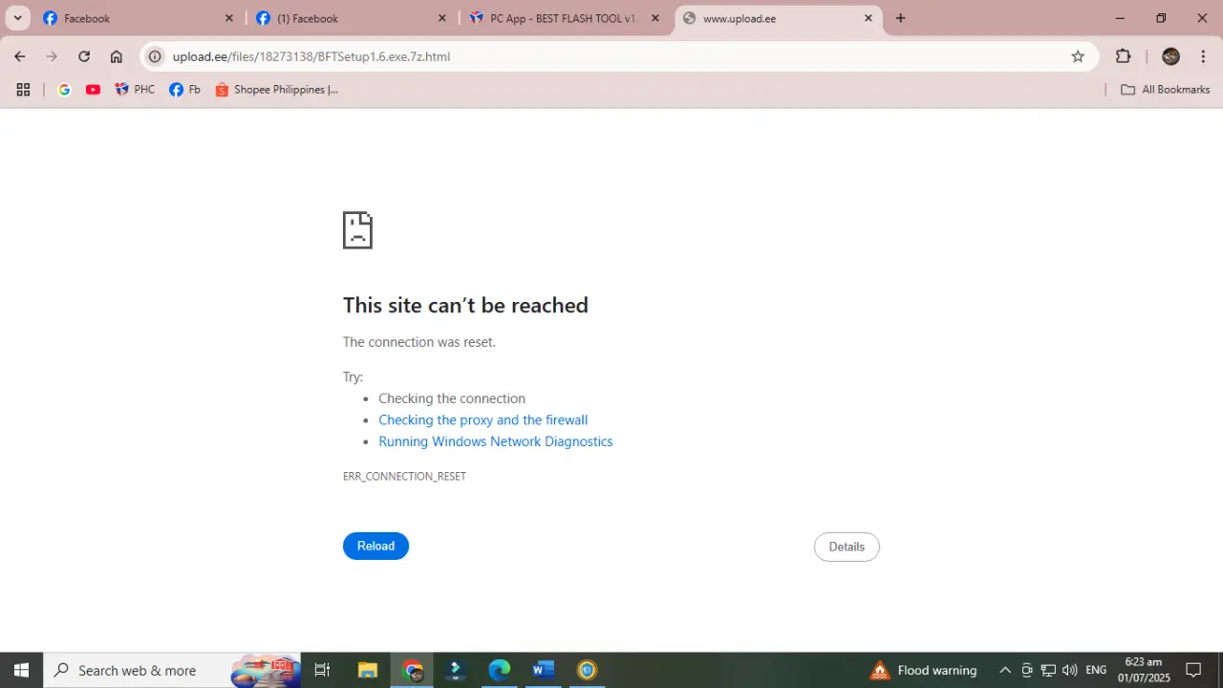The width and height of the screenshot is (1223, 688).
Task: Close the first Facebook tab
Action: point(228,18)
